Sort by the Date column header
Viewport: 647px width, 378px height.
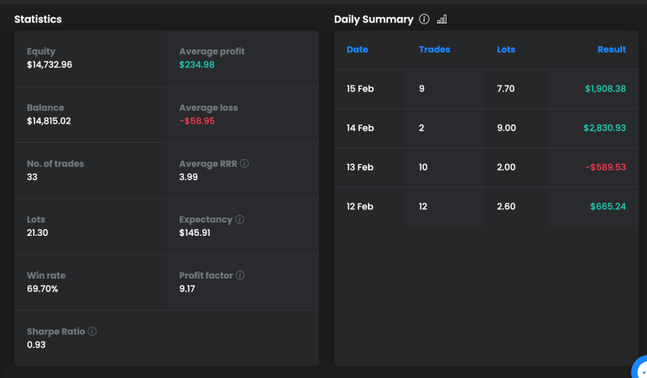tap(357, 50)
